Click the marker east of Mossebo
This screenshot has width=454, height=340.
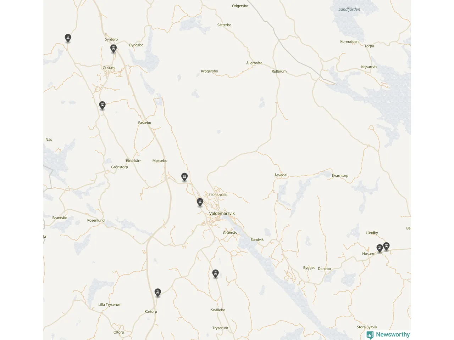coord(184,177)
